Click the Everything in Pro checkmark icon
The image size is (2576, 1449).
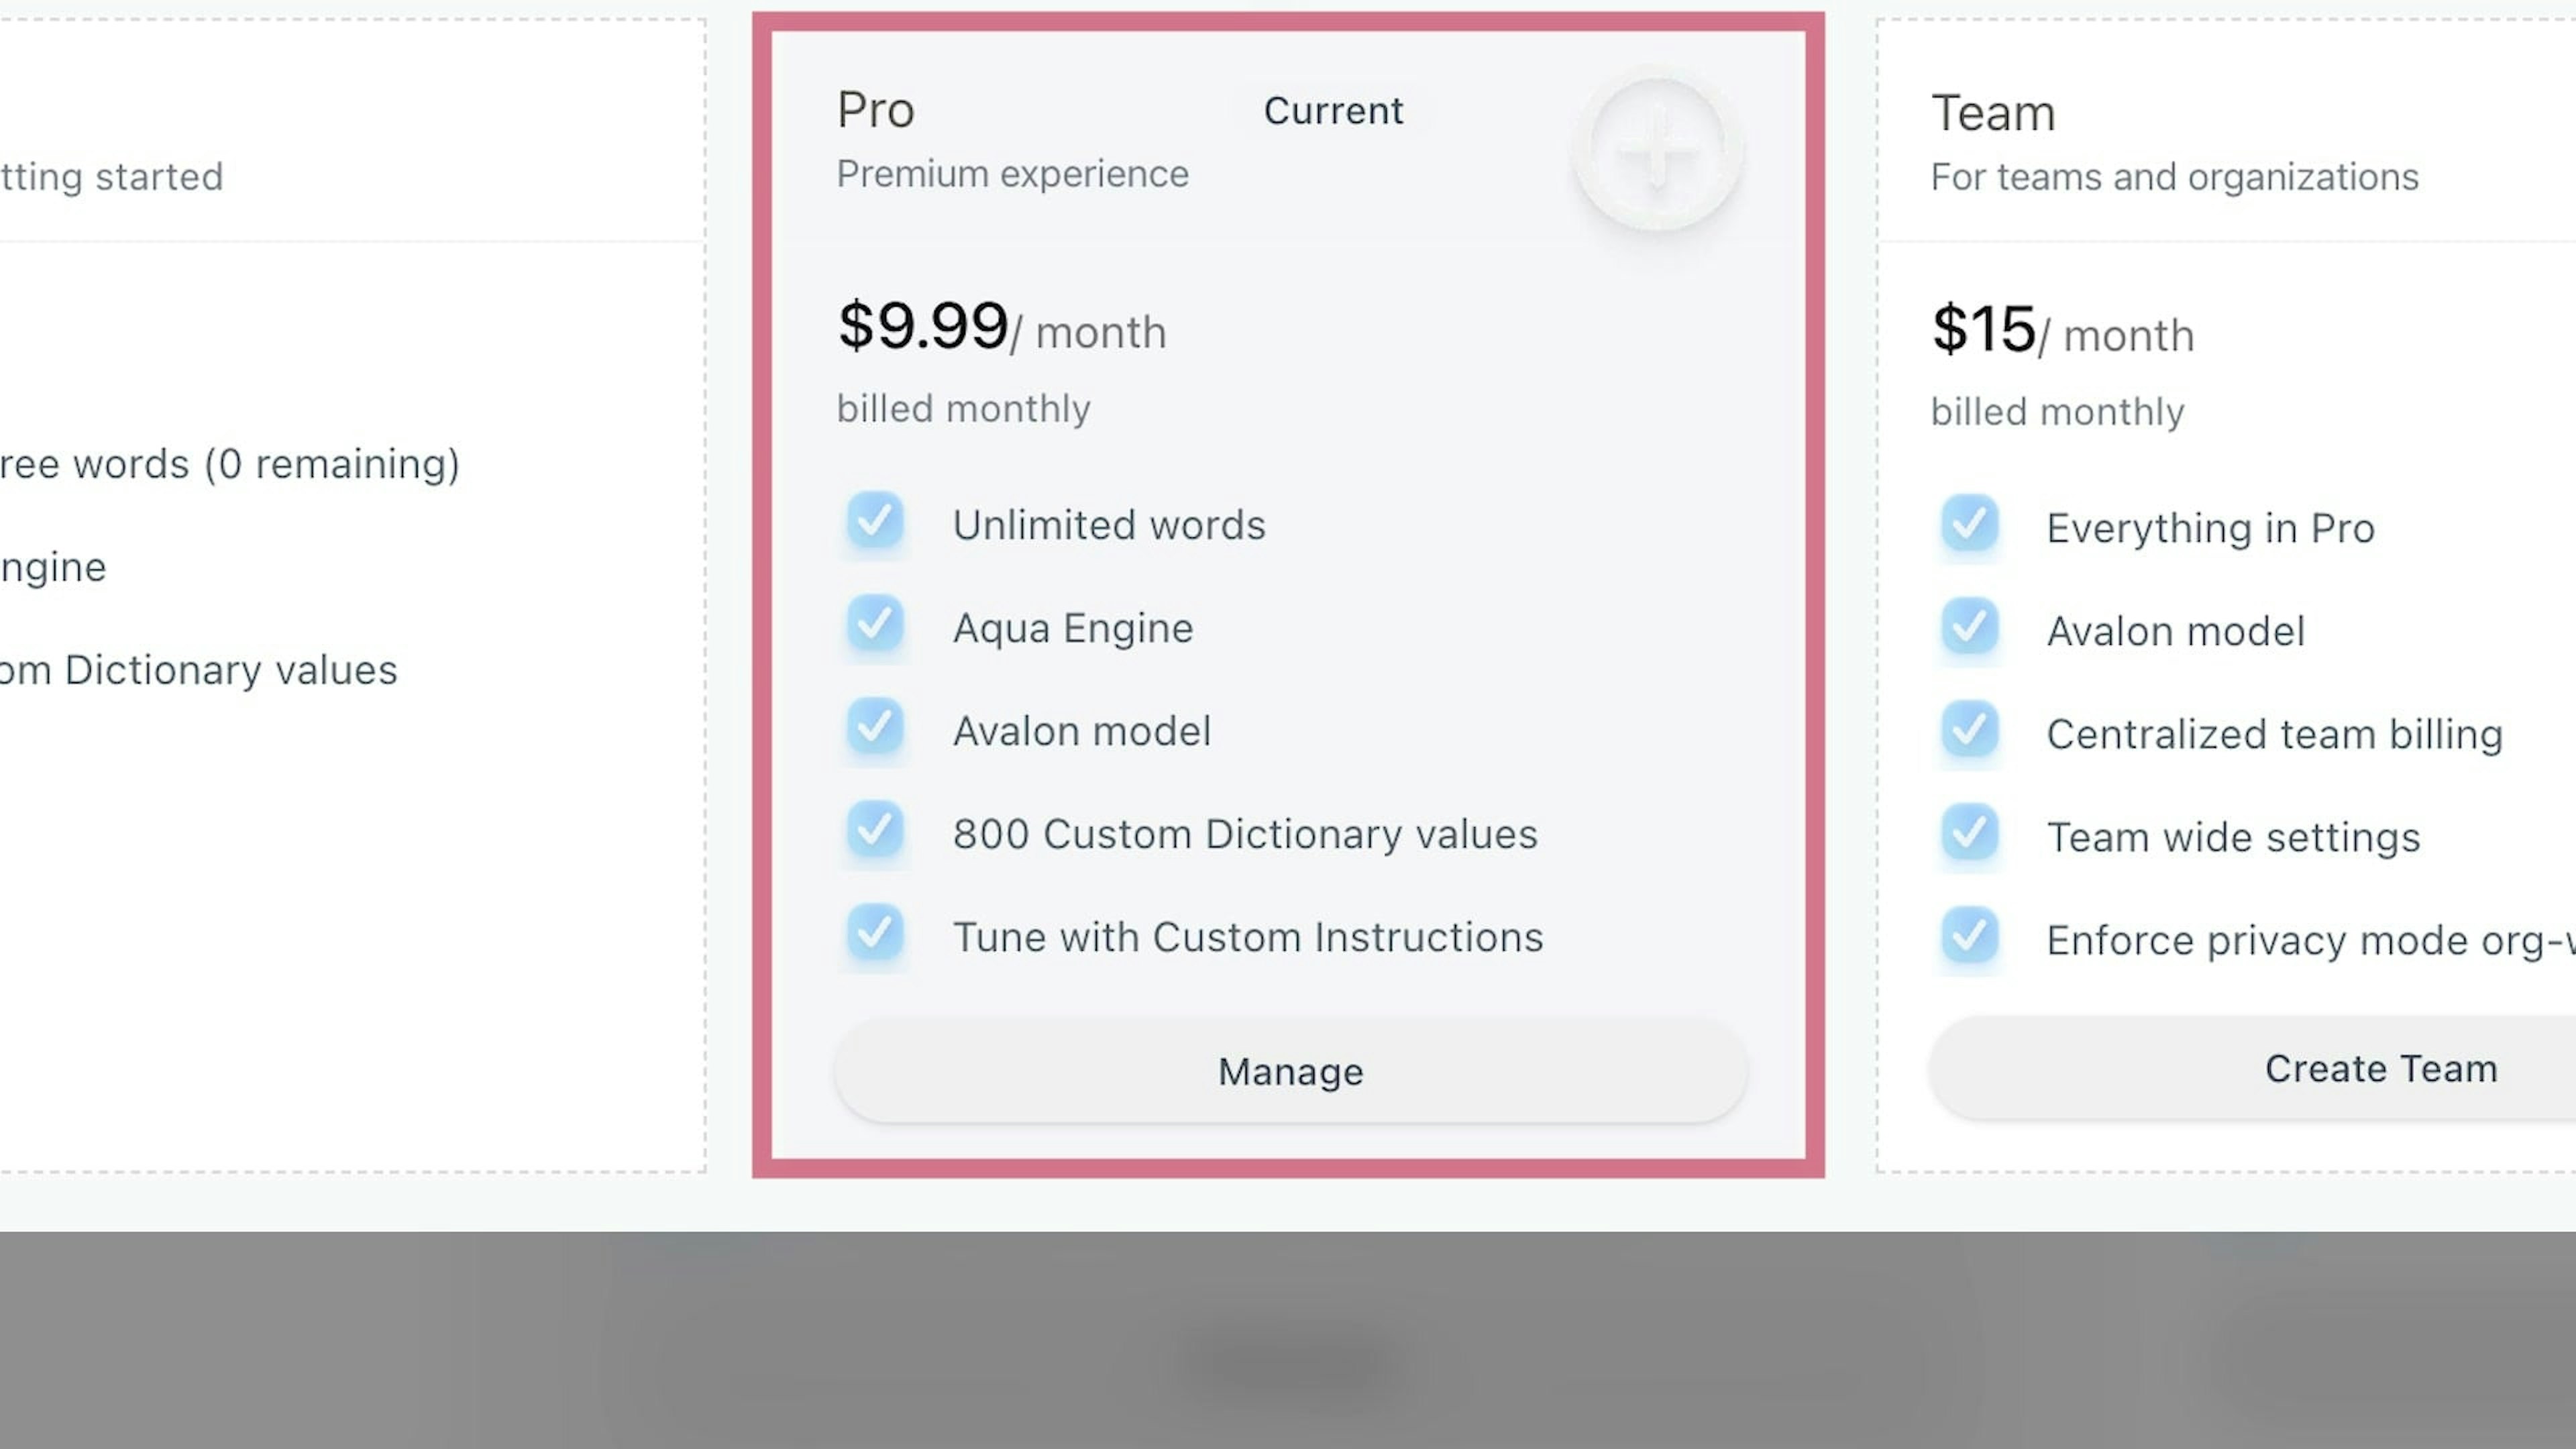tap(1969, 524)
